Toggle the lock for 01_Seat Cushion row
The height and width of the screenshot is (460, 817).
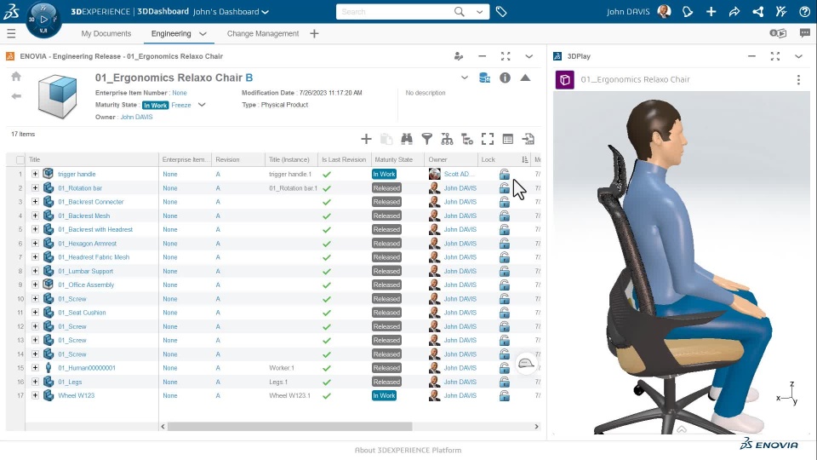(505, 313)
